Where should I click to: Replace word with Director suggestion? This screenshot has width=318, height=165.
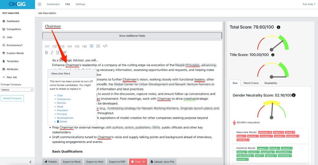[61, 103]
